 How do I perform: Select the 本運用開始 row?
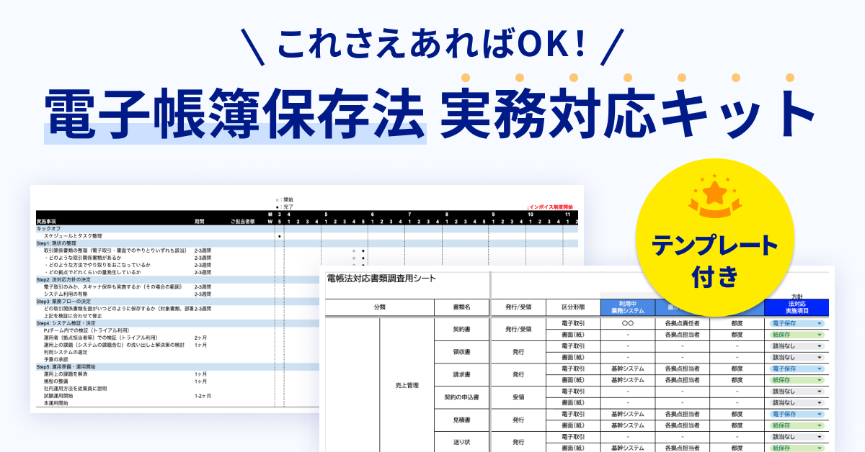click(x=178, y=403)
